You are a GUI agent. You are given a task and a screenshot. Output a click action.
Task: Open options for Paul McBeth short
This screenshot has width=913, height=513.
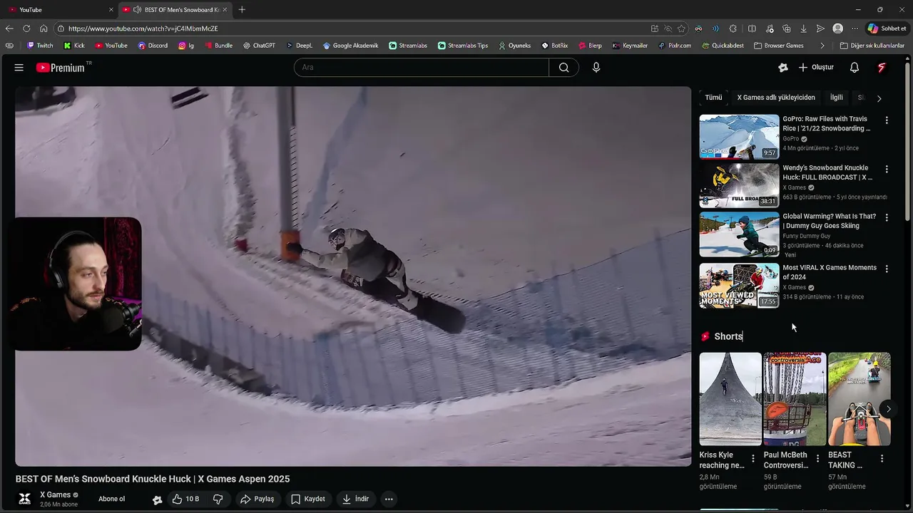[x=817, y=459]
